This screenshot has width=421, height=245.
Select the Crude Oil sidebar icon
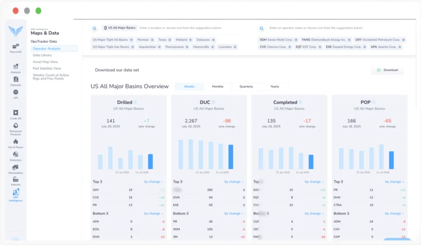(x=15, y=114)
